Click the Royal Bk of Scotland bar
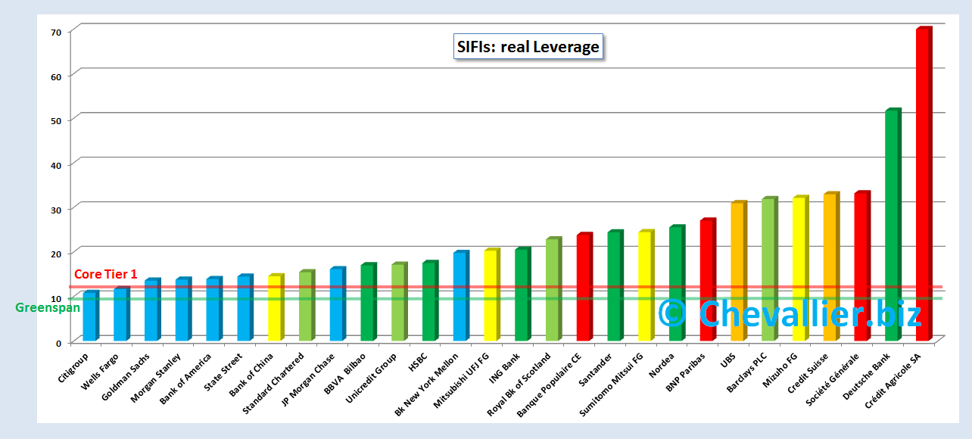Image resolution: width=972 pixels, height=439 pixels. 554,289
